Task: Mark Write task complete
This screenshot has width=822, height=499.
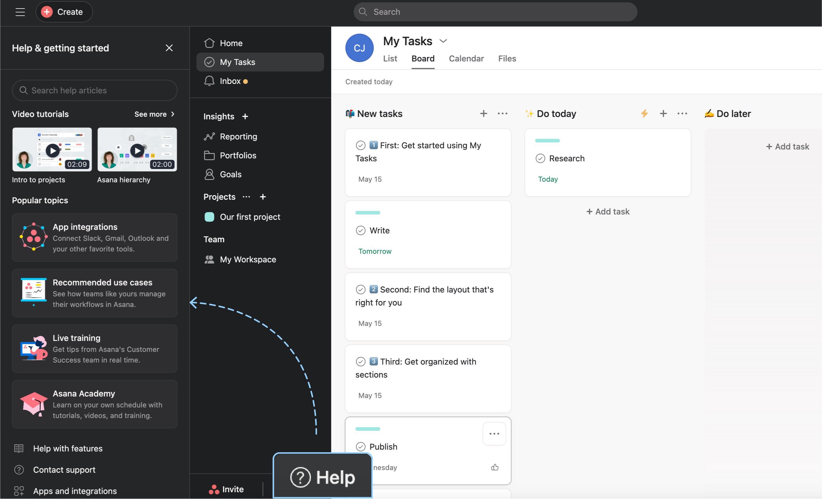Action: [360, 230]
